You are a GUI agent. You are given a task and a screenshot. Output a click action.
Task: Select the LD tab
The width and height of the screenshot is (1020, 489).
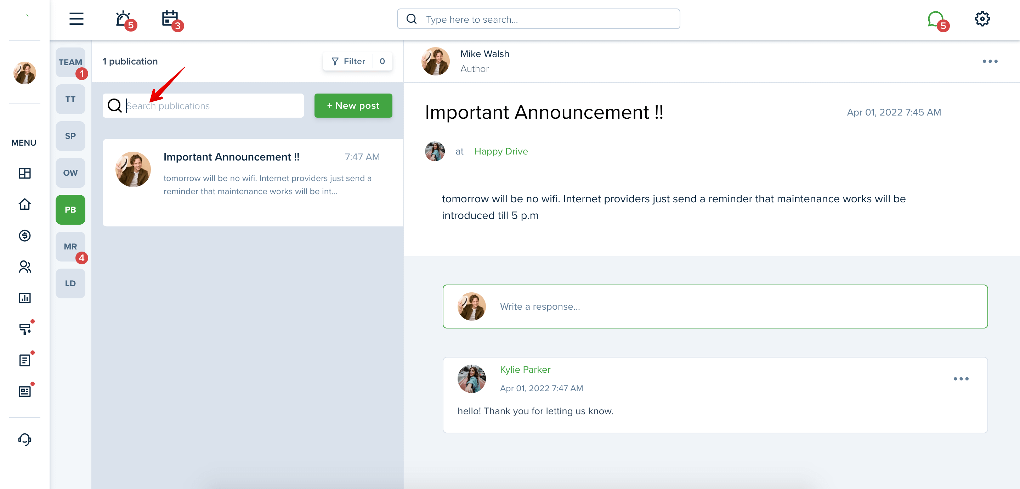coord(70,283)
